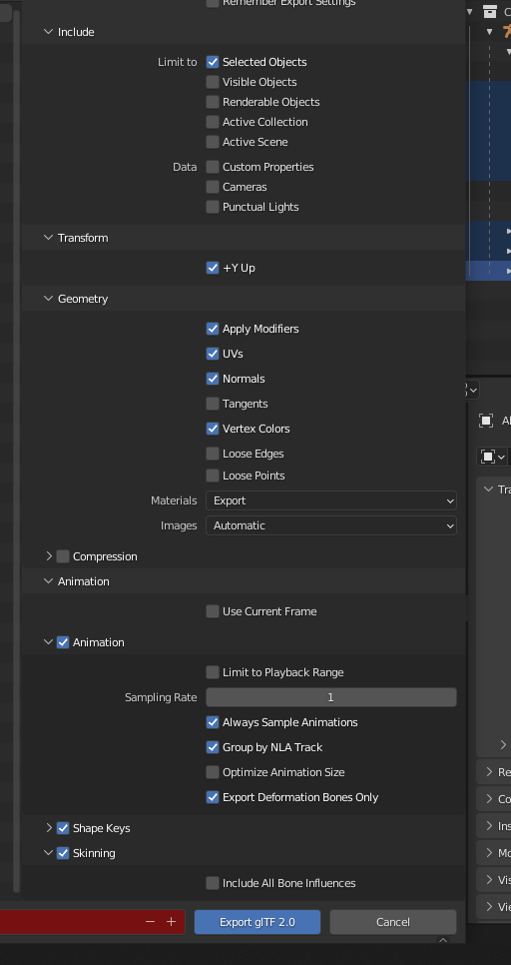
Task: Click the collection icon in the outliner
Action: [489, 11]
